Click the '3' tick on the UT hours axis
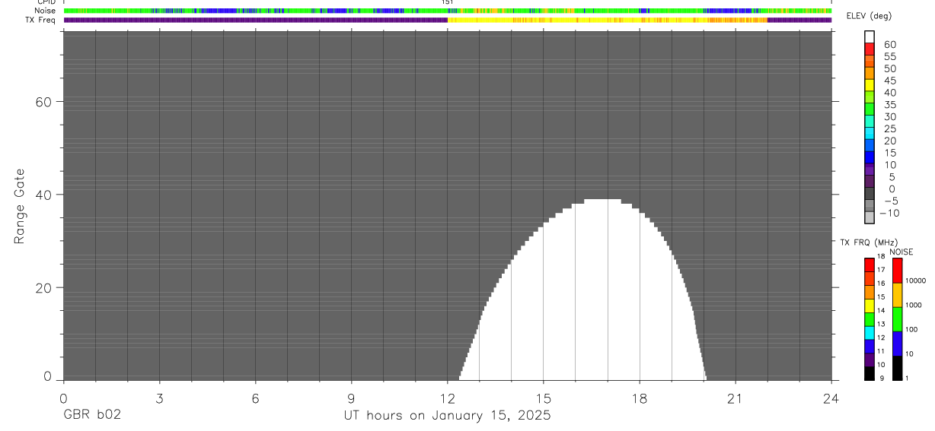This screenshot has height=431, width=935. click(x=159, y=398)
